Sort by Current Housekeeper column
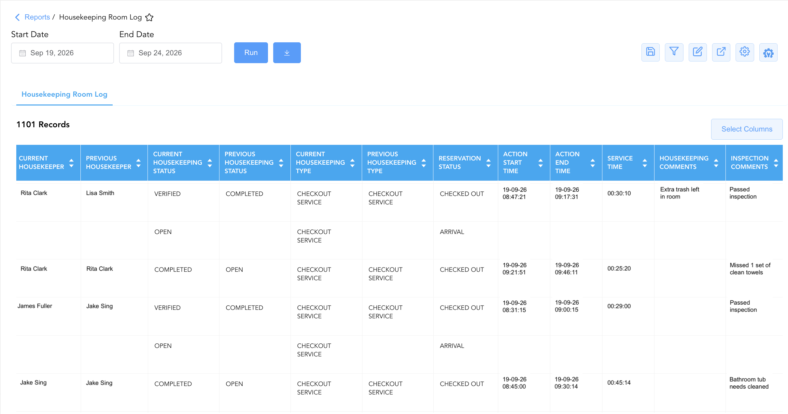Screen dimensions: 788x414 coord(71,163)
